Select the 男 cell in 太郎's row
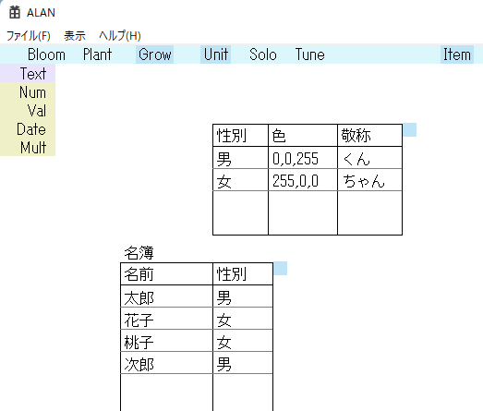The width and height of the screenshot is (483, 411). (x=243, y=296)
